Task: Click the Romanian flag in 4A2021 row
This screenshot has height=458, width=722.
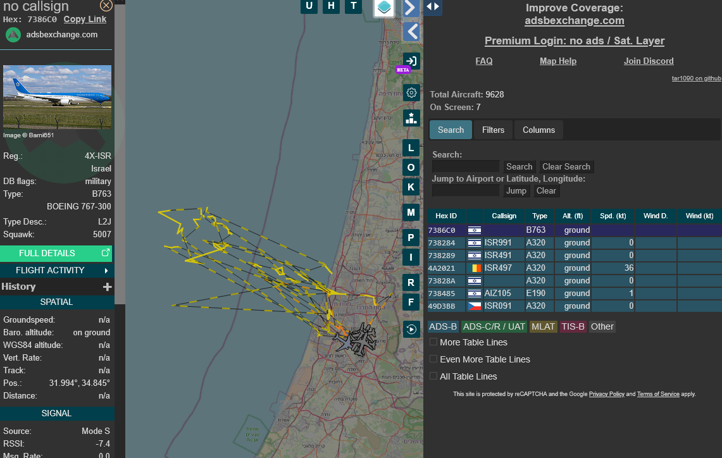Action: click(x=475, y=268)
